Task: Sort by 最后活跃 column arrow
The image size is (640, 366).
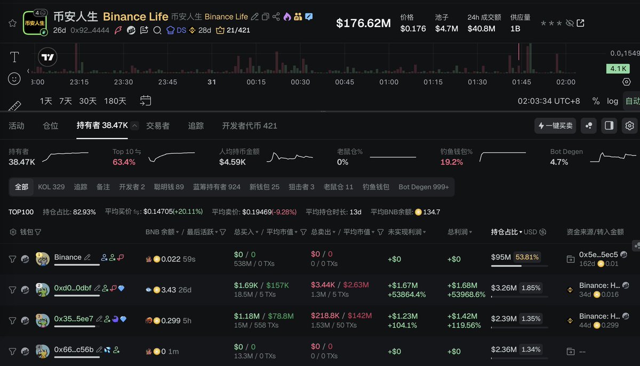Action: pos(217,232)
